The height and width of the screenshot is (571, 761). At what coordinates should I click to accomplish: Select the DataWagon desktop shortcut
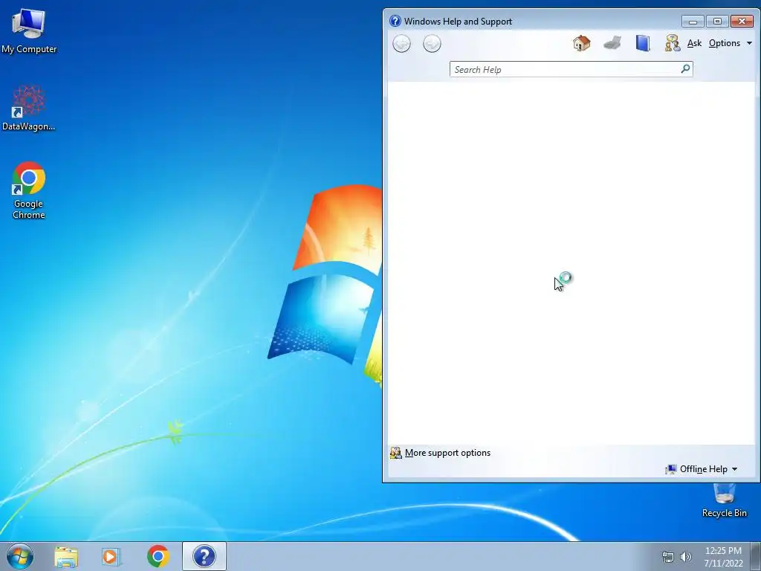pyautogui.click(x=29, y=108)
